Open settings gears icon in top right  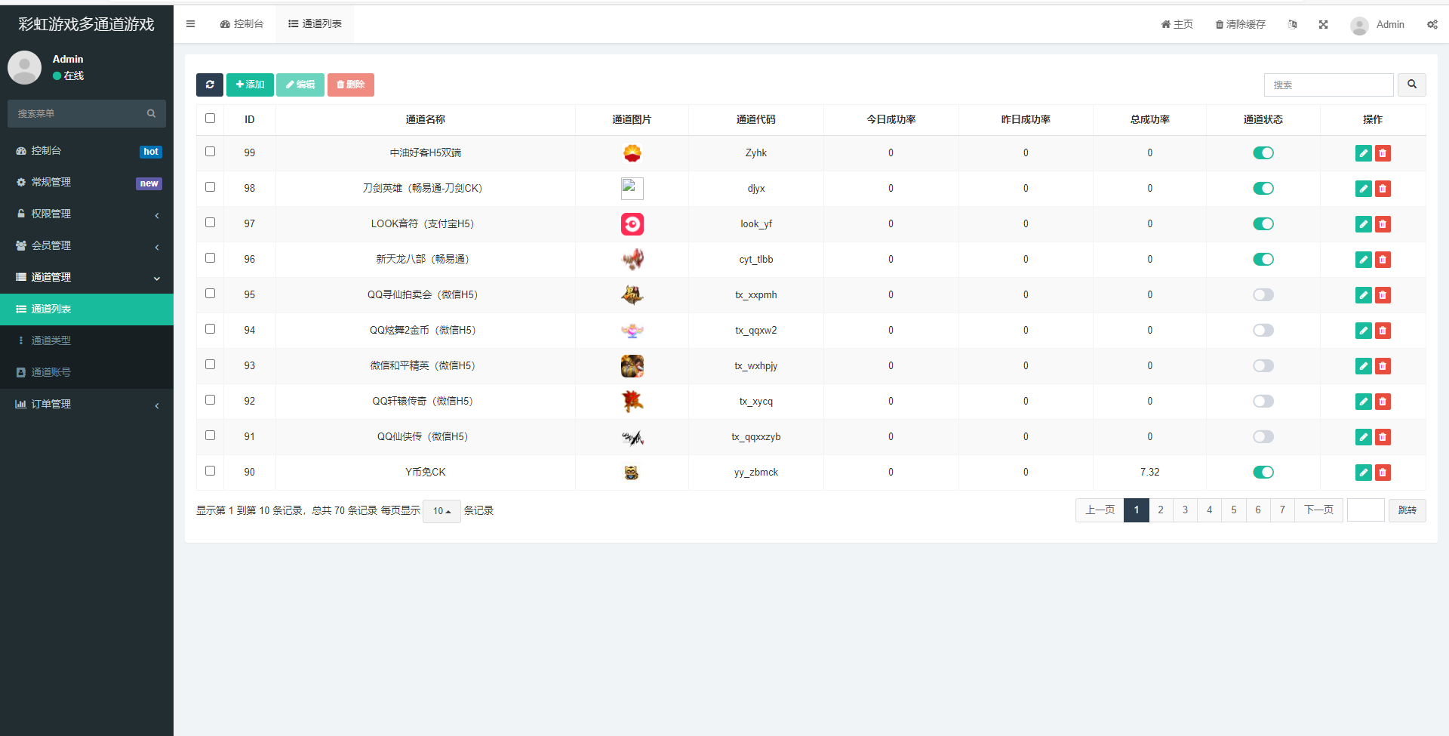click(1432, 24)
